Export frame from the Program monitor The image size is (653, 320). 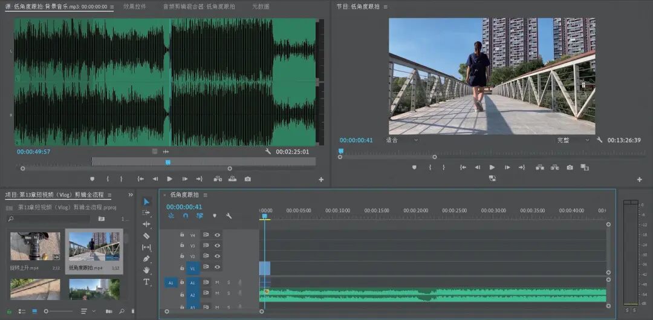click(x=570, y=168)
